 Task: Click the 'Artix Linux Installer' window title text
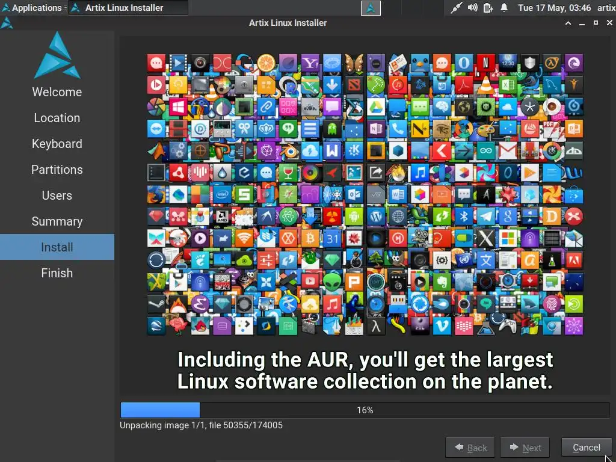pos(288,23)
